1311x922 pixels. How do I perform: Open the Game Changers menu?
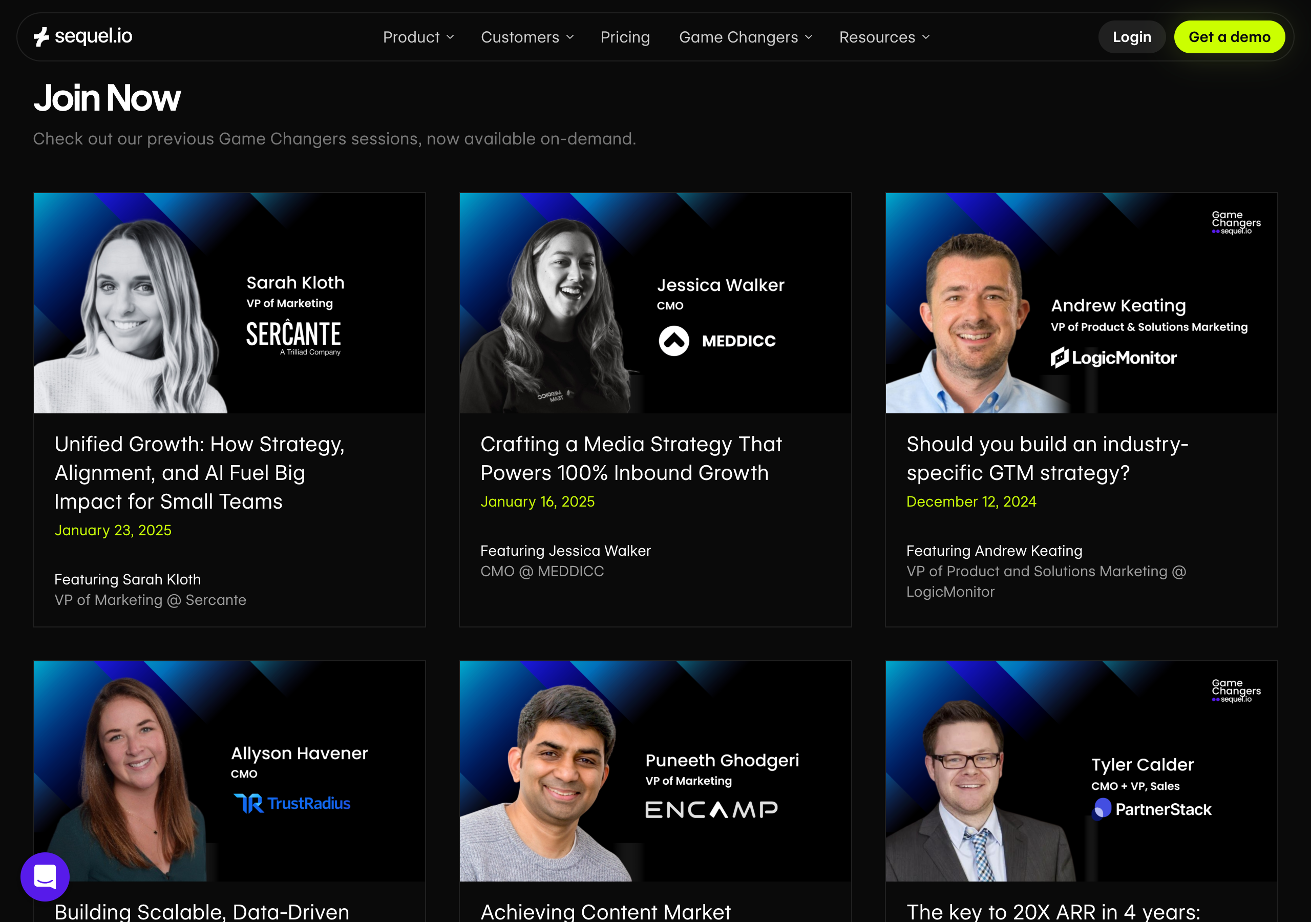[745, 36]
